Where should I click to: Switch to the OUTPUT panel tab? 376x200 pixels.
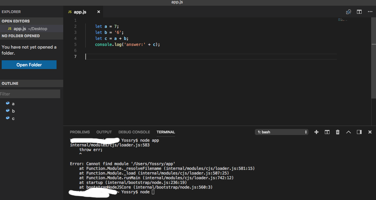pos(104,132)
